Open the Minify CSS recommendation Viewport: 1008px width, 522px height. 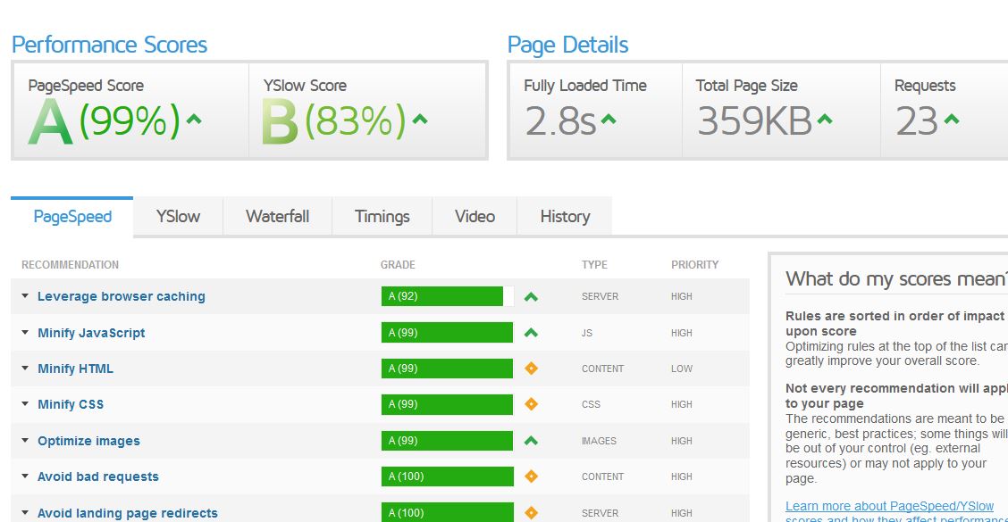click(x=71, y=404)
